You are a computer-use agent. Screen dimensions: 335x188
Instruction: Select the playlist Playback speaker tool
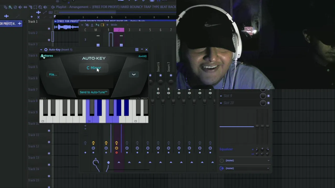pyautogui.click(x=45, y=7)
